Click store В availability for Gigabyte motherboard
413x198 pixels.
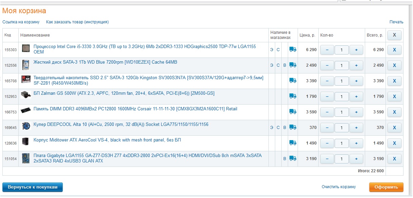pos(285,159)
